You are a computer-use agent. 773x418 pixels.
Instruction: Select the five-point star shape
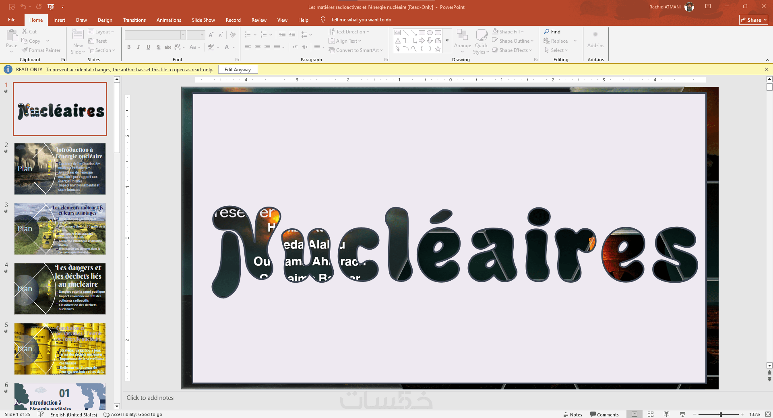438,49
